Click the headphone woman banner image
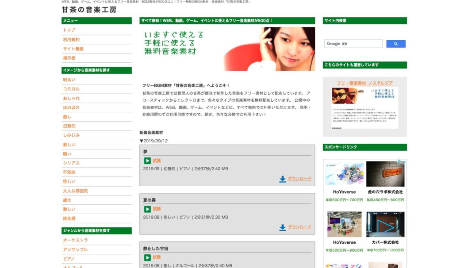The width and height of the screenshot is (453, 268). tap(227, 49)
